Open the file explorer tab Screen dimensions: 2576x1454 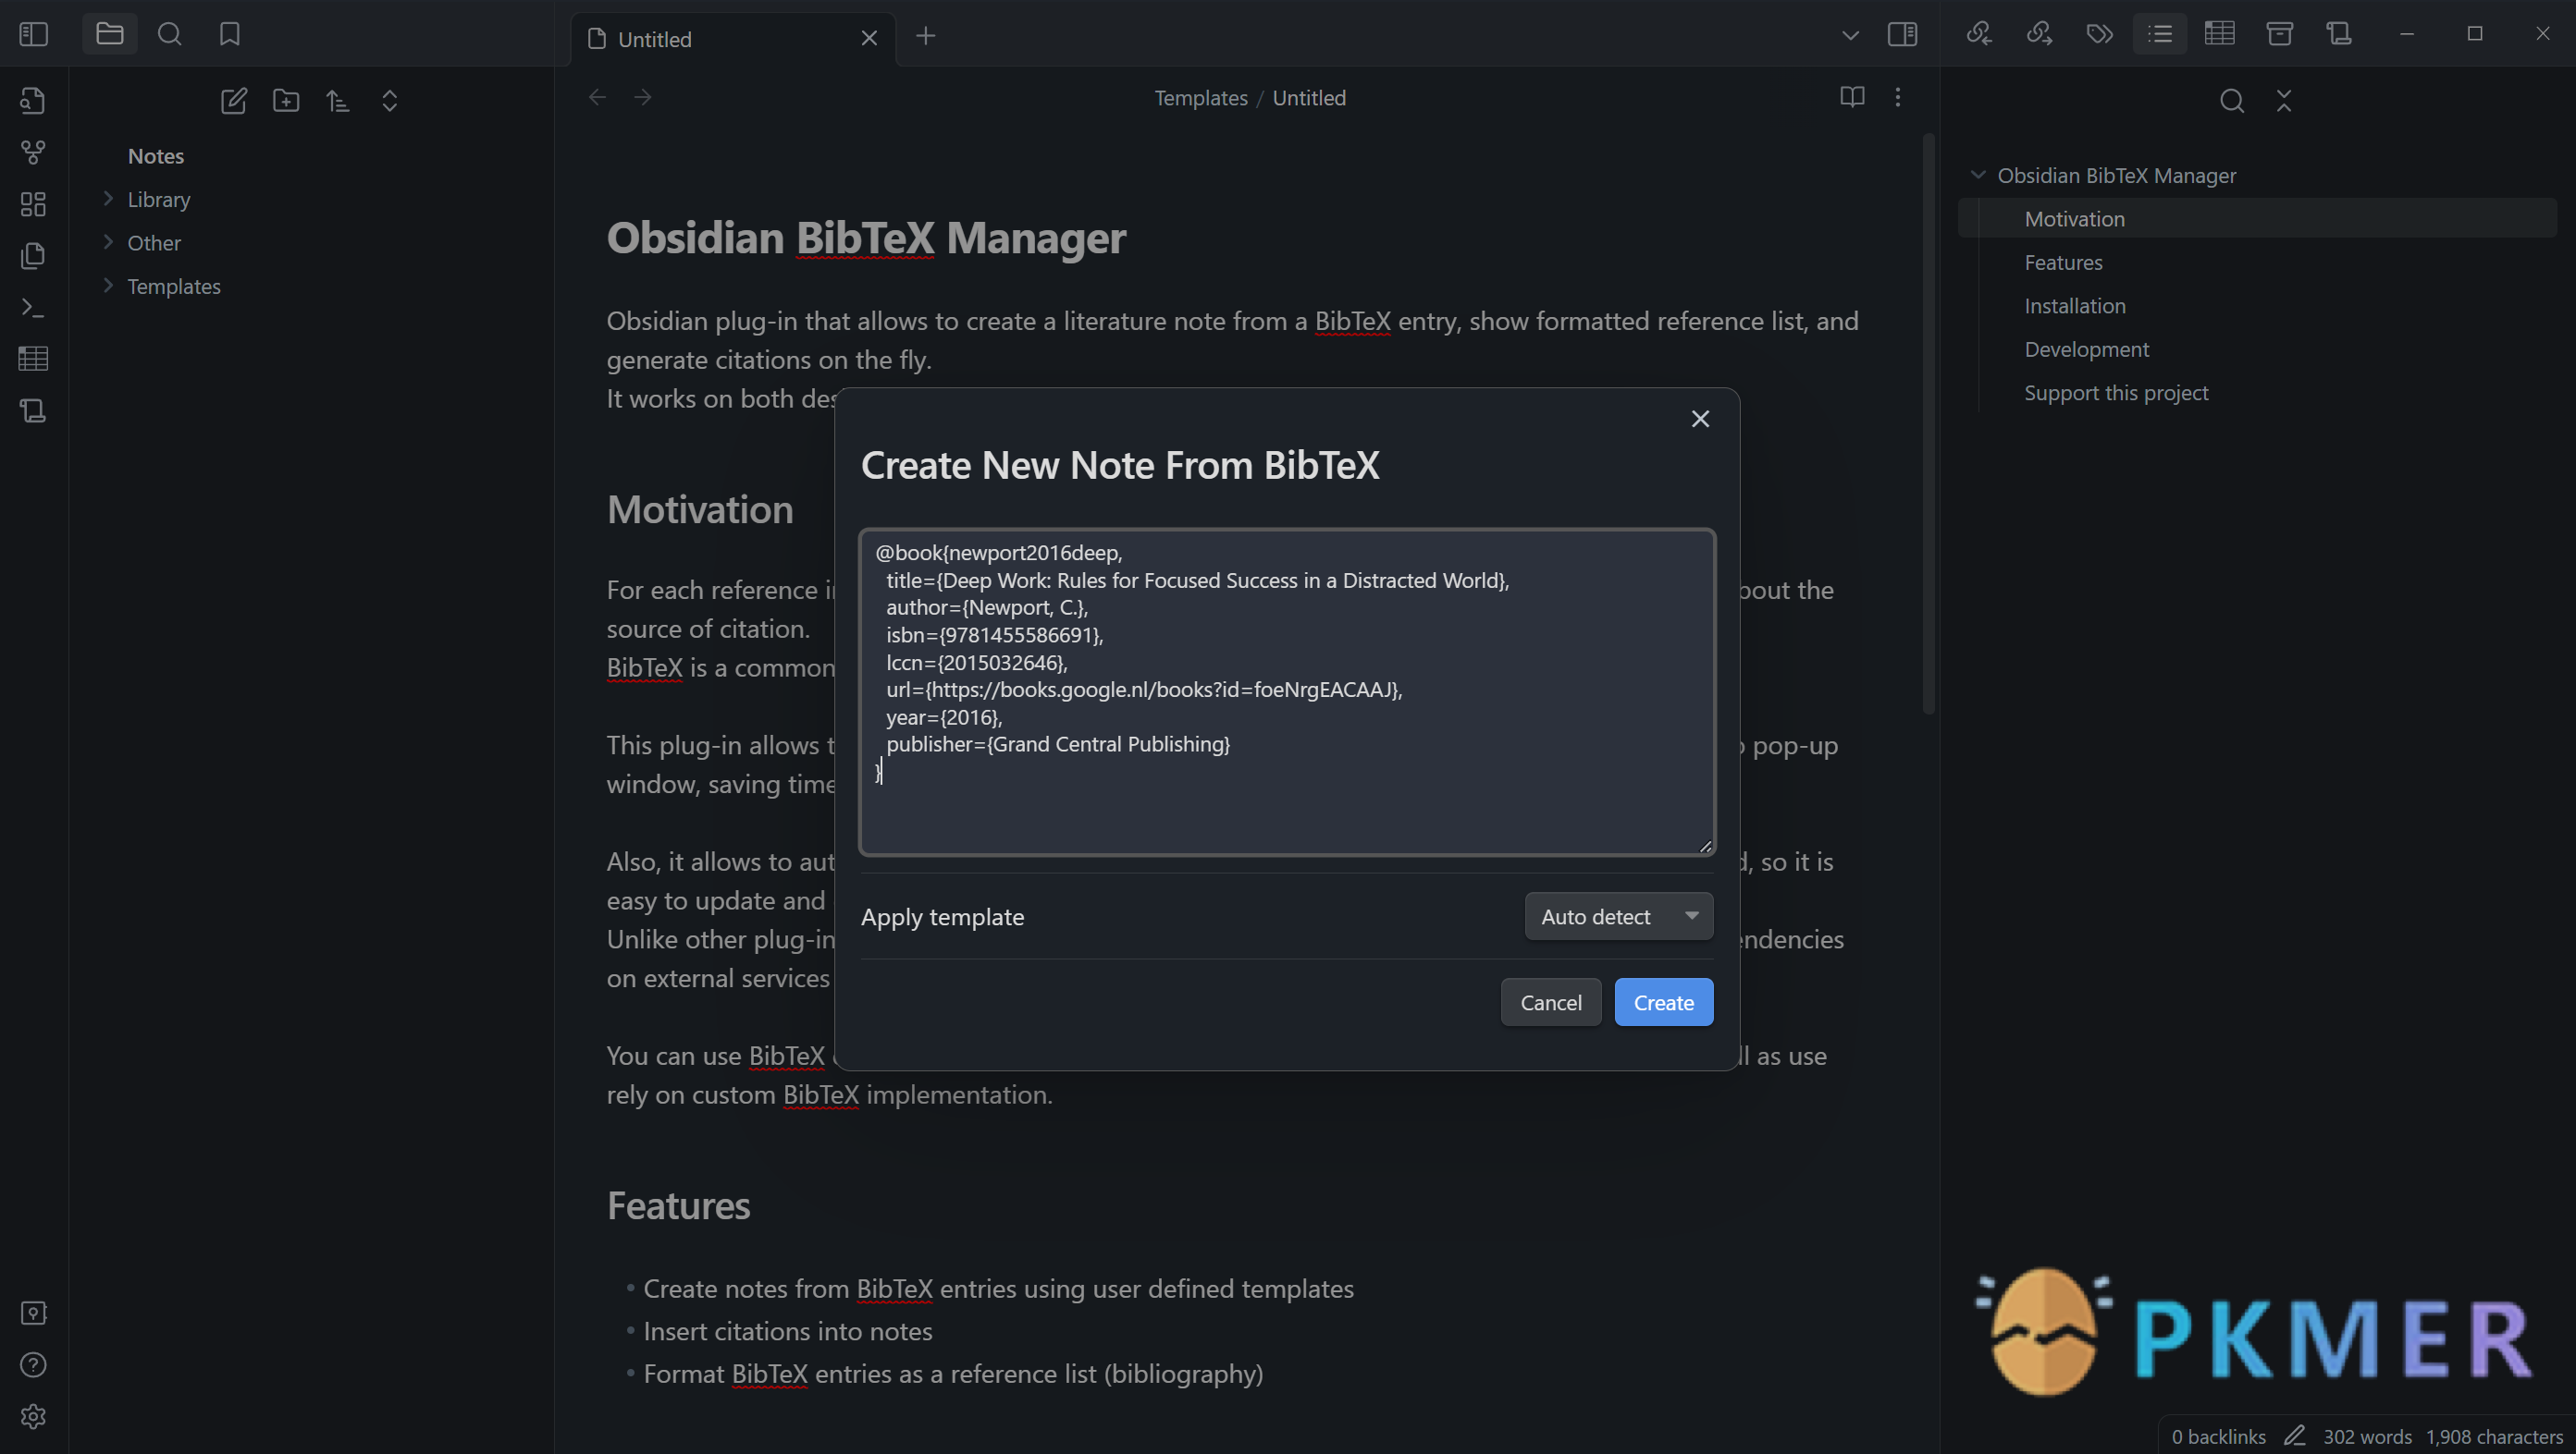click(x=110, y=34)
